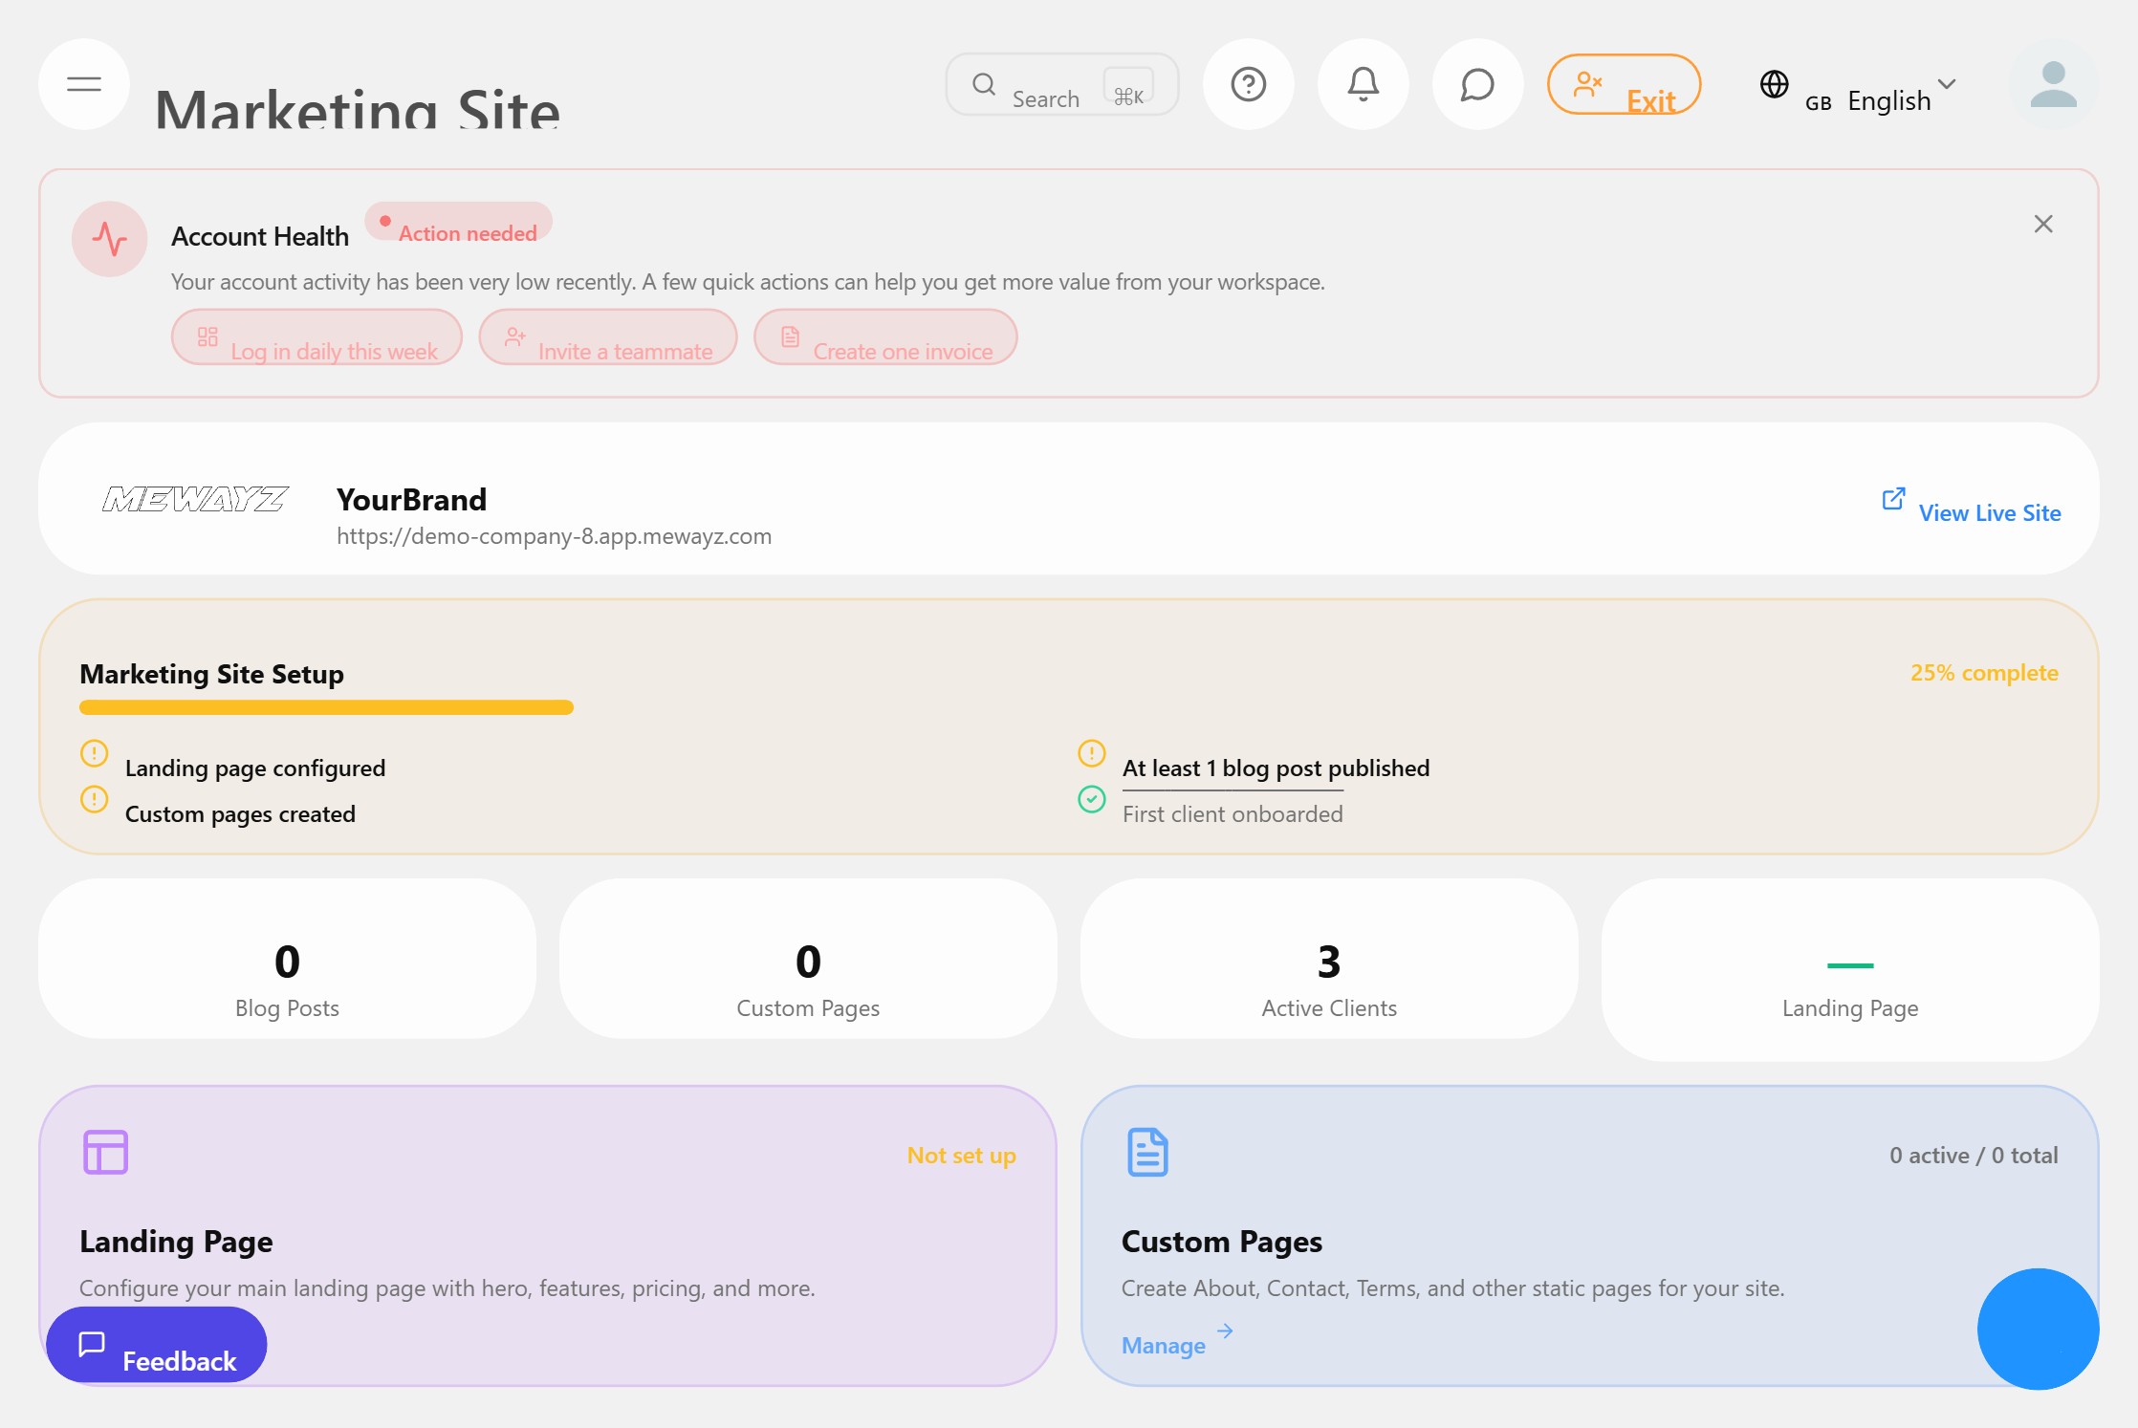Click the blue floating action button
Screen dimensions: 2138x1428
pyautogui.click(x=2038, y=1330)
